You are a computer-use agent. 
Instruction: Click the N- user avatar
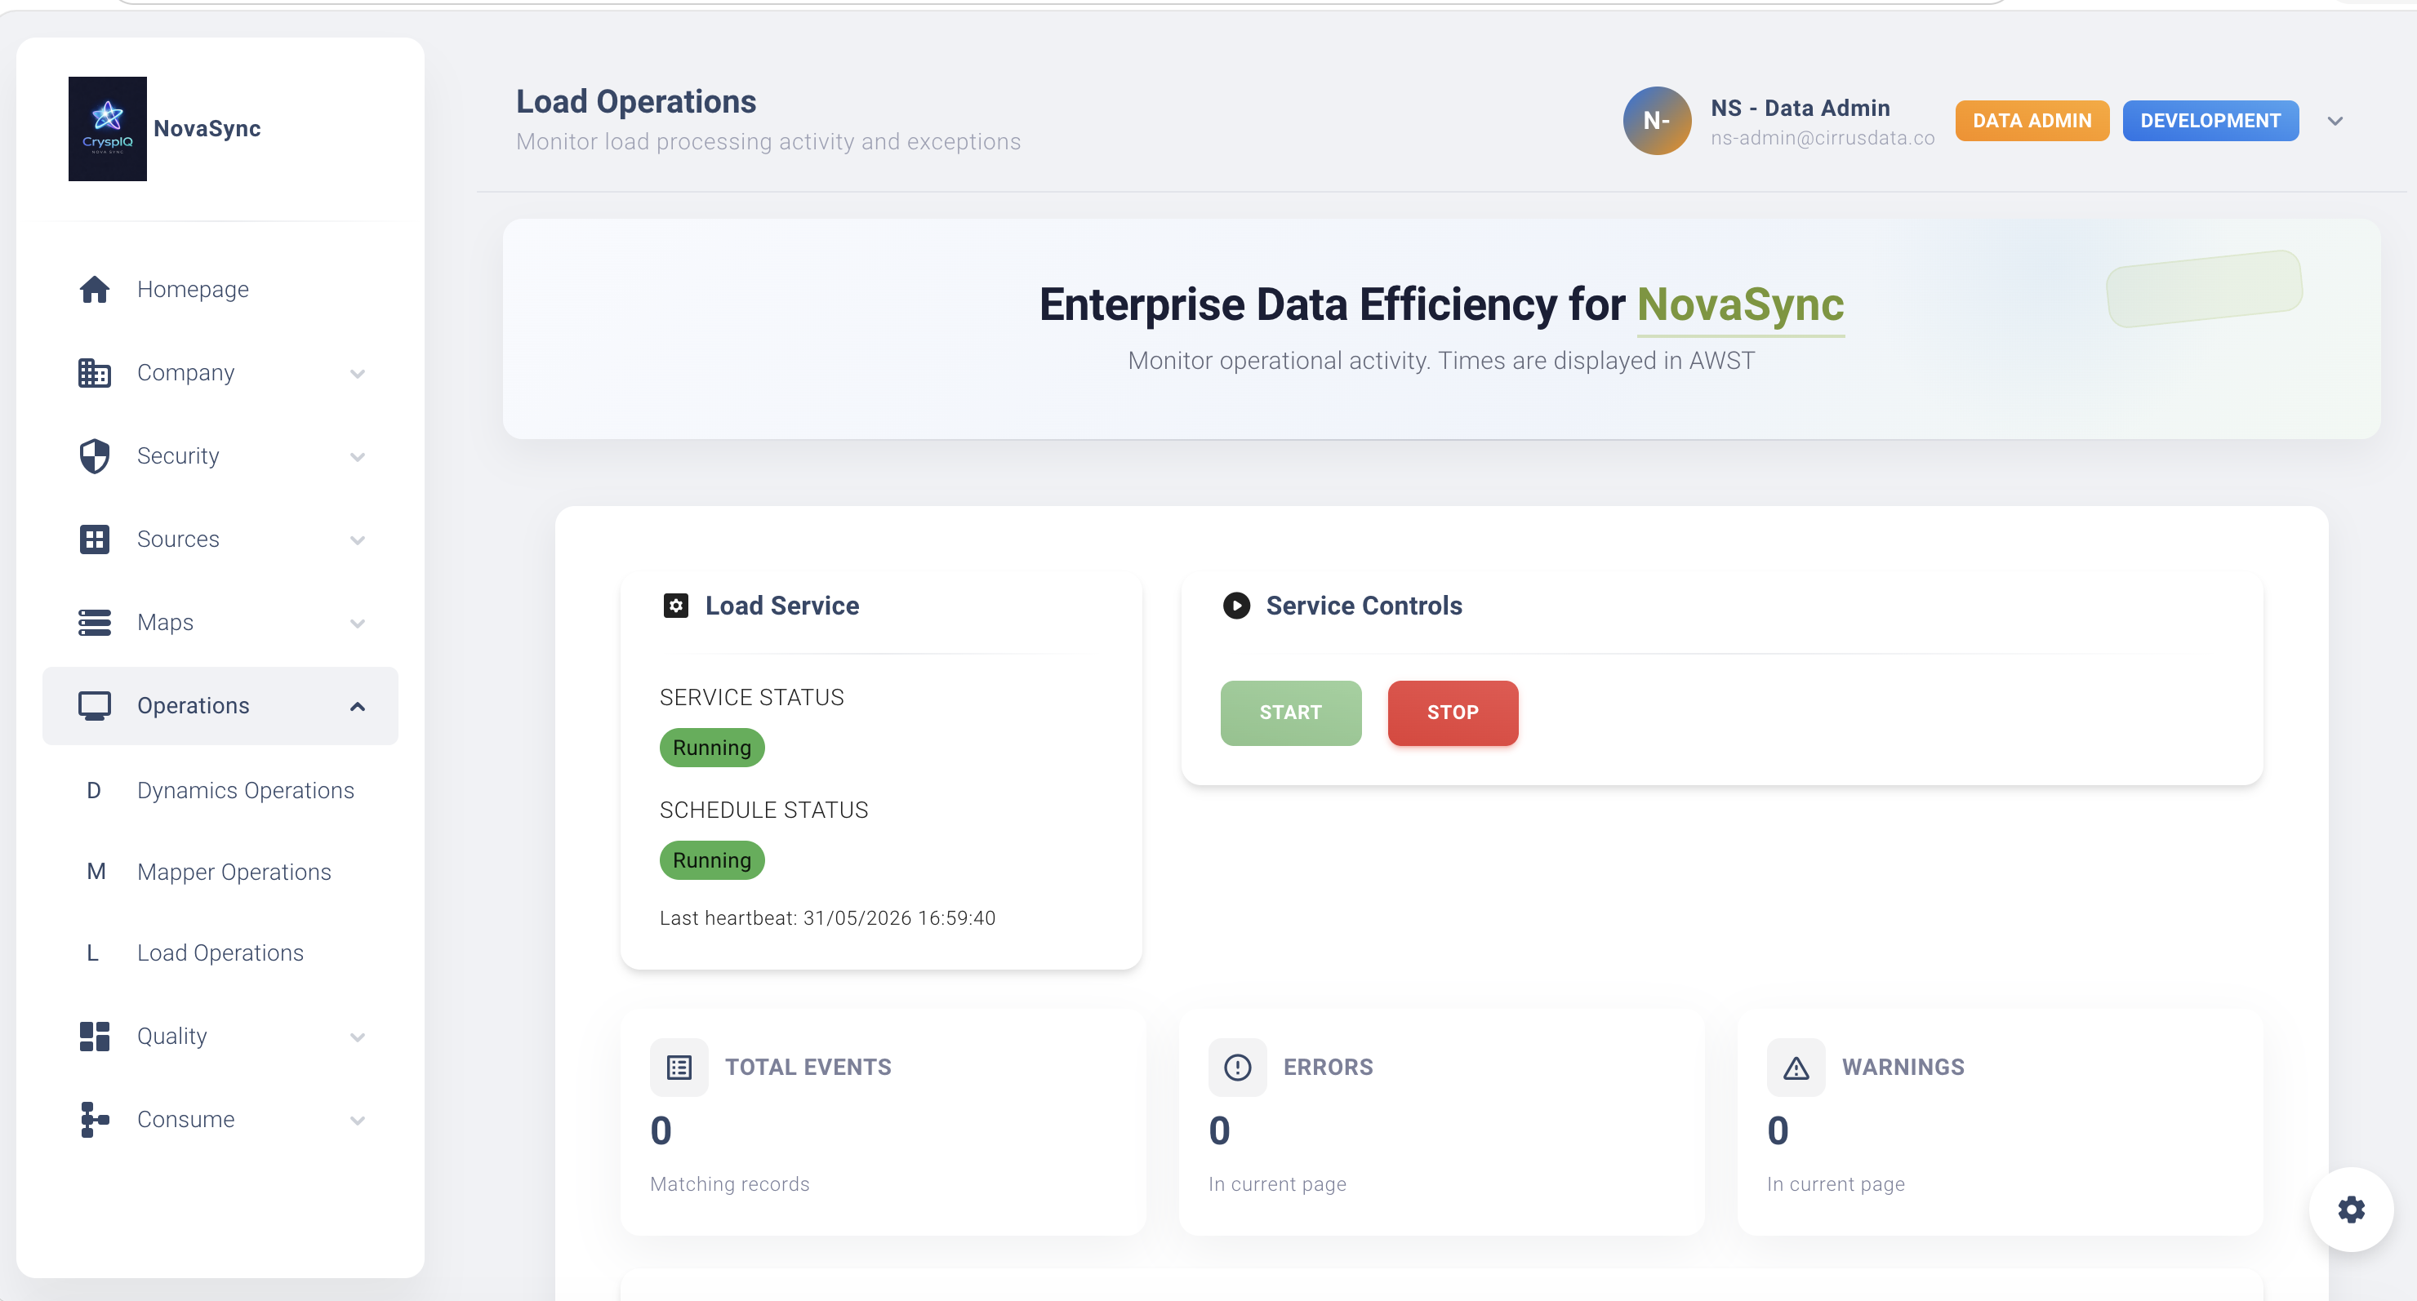pos(1657,121)
